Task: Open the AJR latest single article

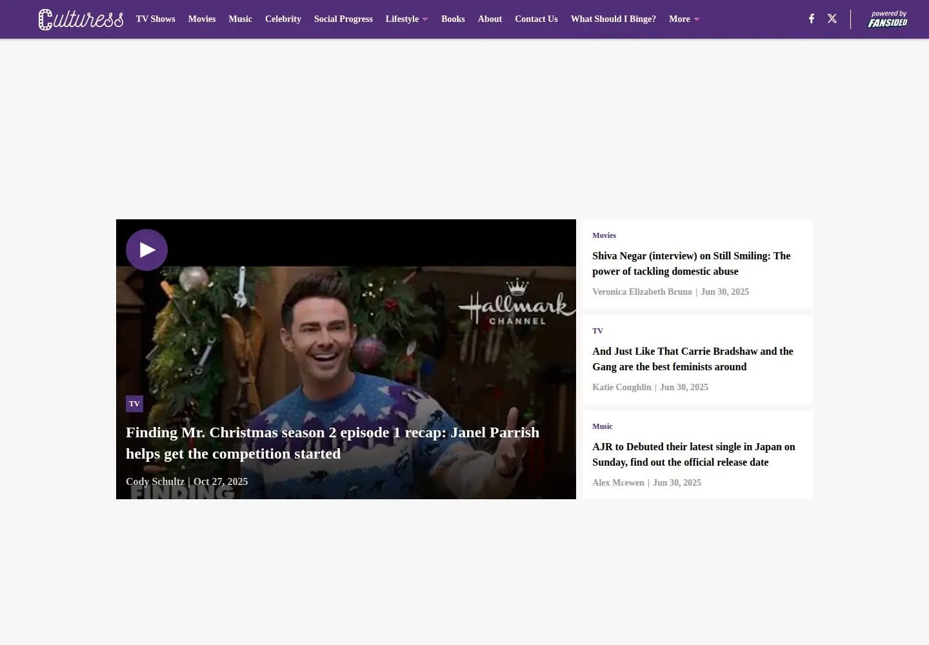Action: pos(694,455)
